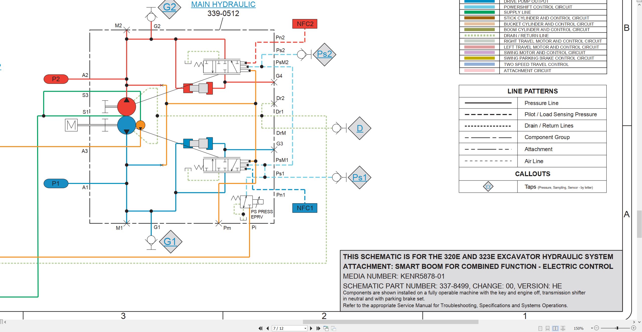Click the PsM2 port label
Image resolution: width=642 pixels, height=332 pixels.
pos(282,62)
